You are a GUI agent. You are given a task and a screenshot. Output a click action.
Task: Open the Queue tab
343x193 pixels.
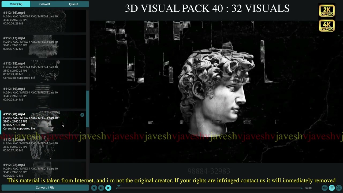[x=74, y=4]
